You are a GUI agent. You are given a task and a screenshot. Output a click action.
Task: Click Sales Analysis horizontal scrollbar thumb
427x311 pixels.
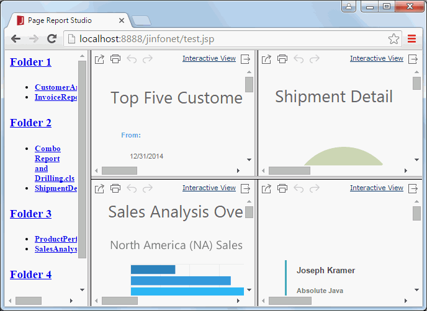120,300
